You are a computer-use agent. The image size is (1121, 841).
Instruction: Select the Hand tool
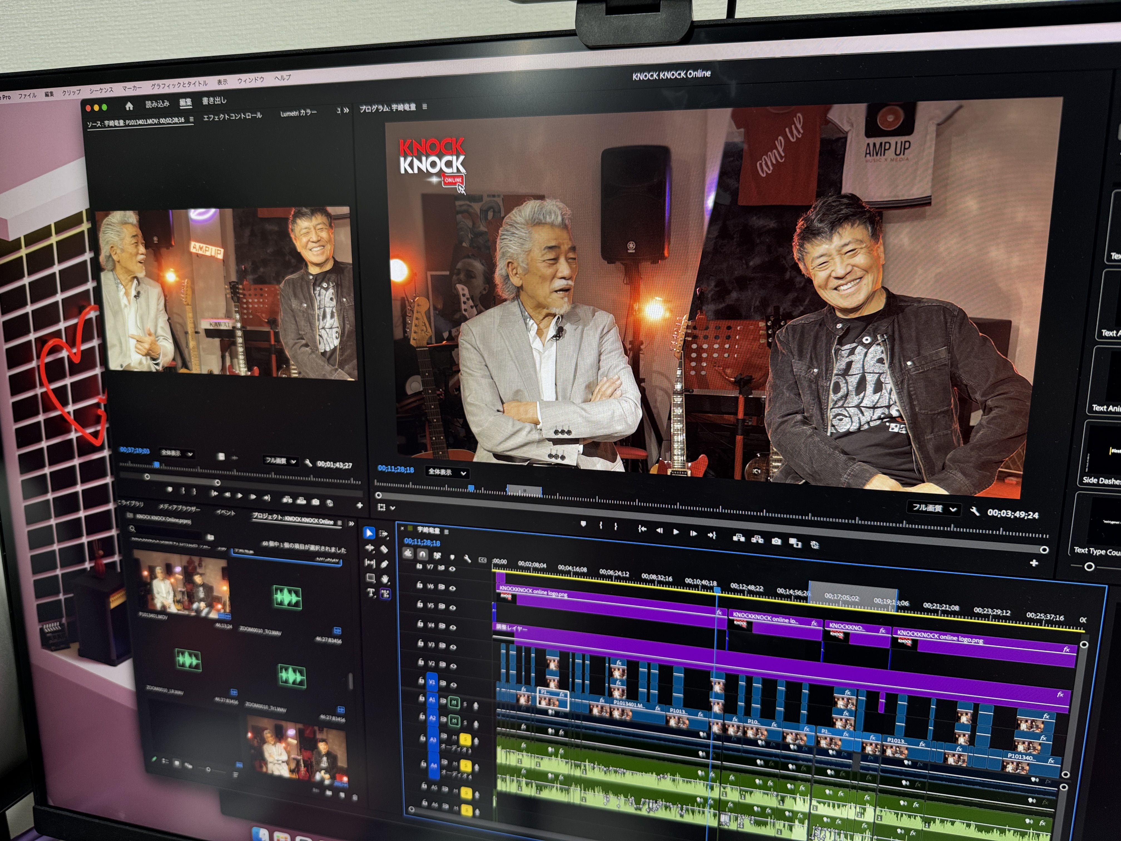[x=385, y=579]
